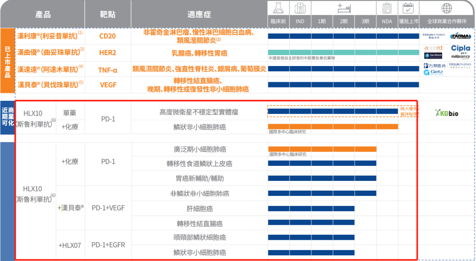Click the 單藥 cell
Image resolution: width=476 pixels, height=261 pixels.
pyautogui.click(x=70, y=113)
